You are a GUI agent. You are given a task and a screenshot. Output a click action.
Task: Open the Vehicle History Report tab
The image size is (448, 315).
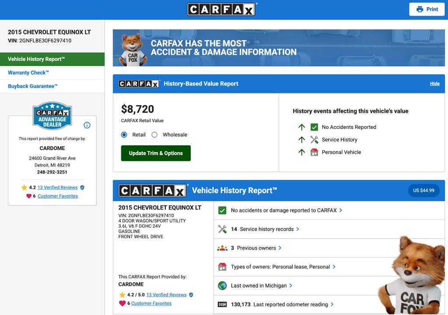[x=52, y=59]
